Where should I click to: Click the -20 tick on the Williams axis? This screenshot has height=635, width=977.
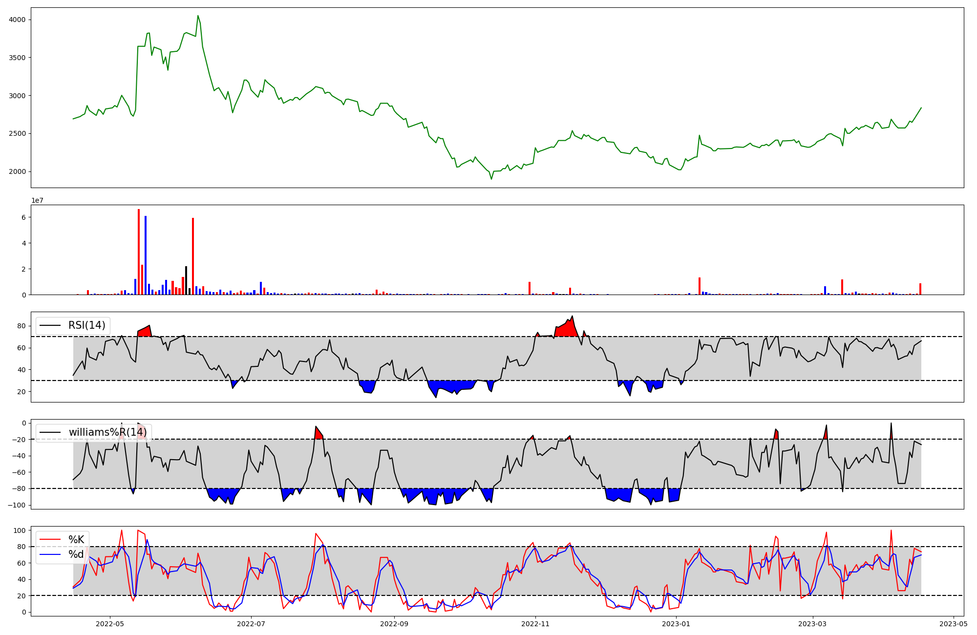[x=19, y=440]
